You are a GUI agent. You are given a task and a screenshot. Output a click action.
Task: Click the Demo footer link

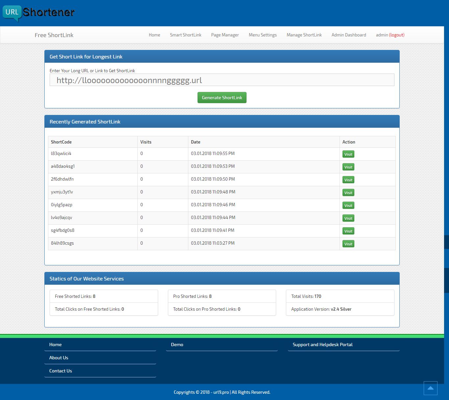(177, 344)
